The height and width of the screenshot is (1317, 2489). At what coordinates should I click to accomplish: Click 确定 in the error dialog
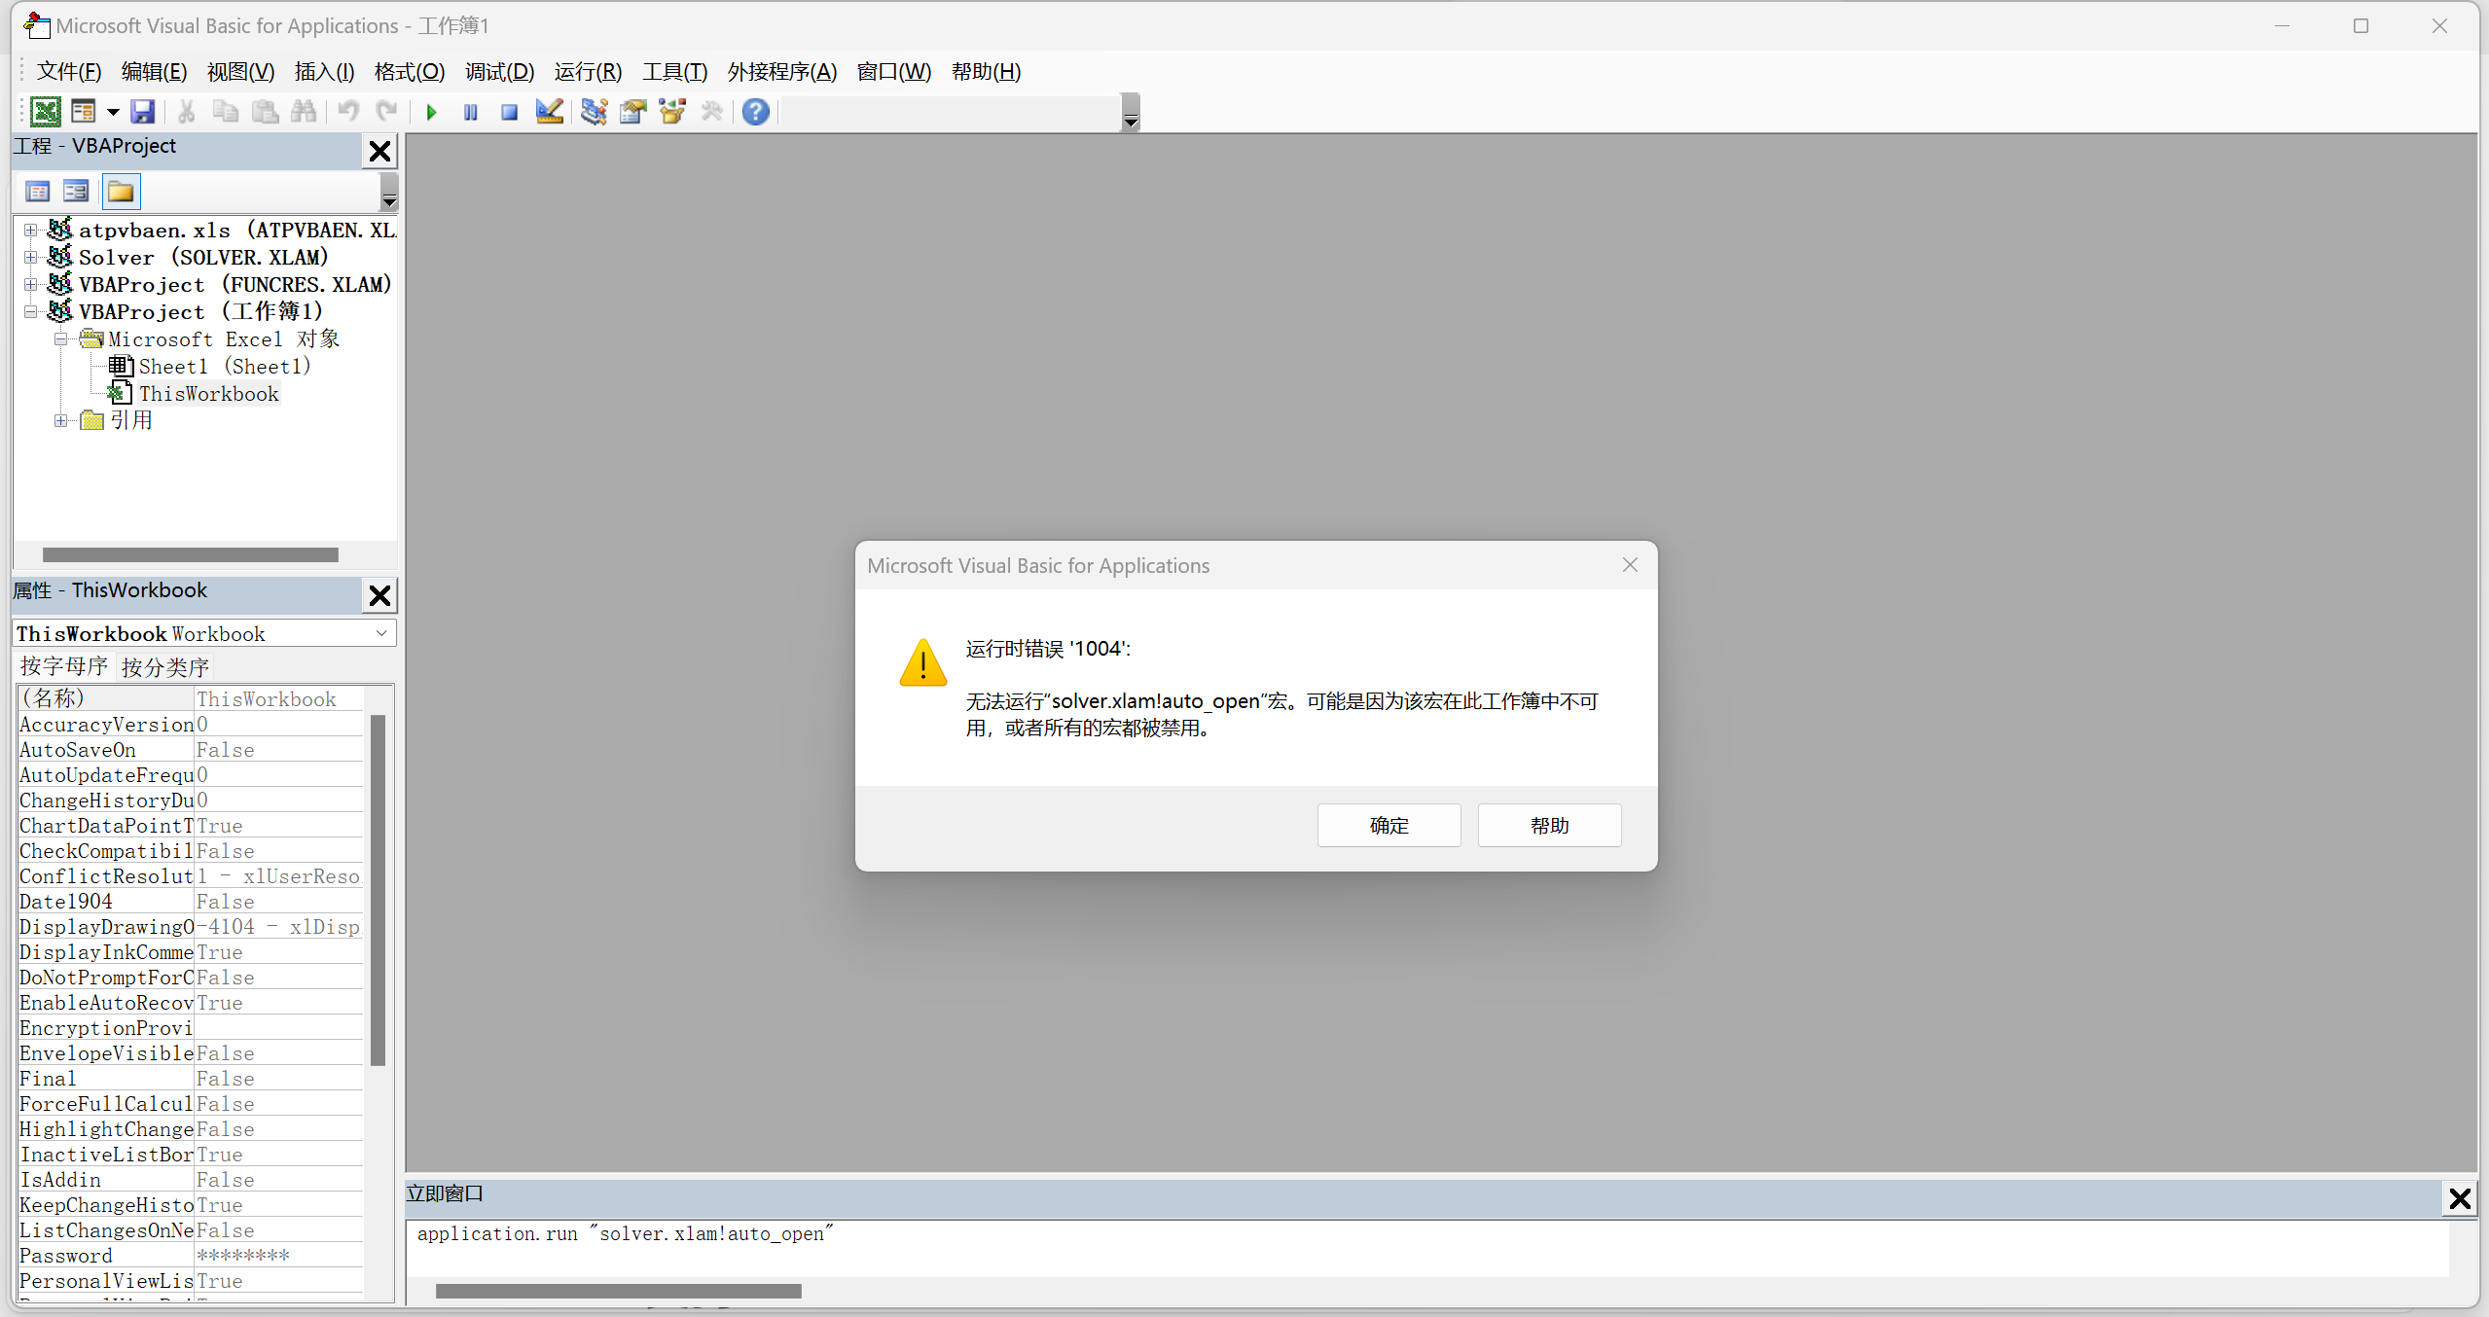click(1389, 825)
